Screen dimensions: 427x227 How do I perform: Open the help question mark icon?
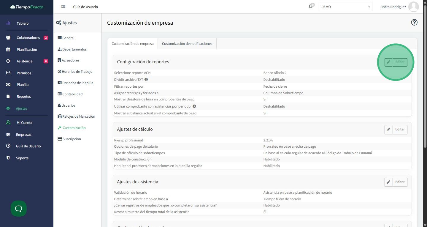[414, 23]
